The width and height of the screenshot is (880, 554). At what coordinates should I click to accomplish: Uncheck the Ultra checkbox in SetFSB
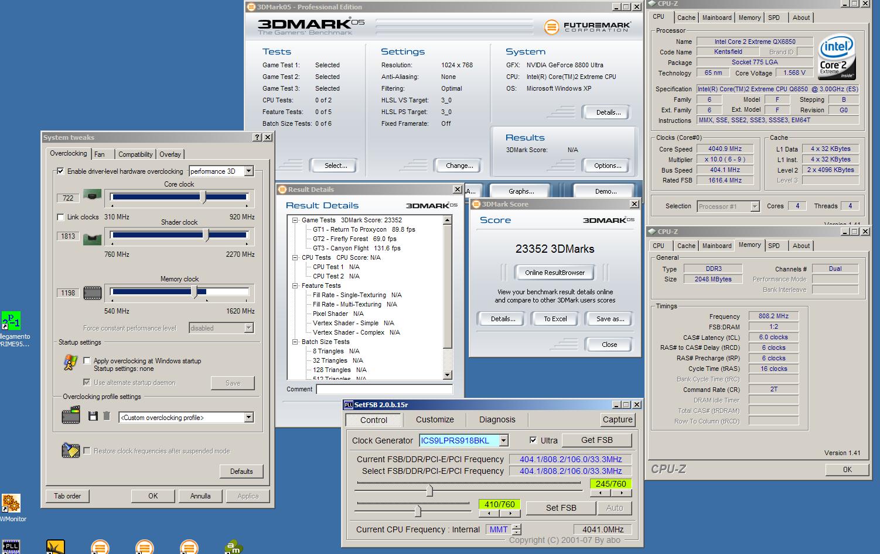533,441
